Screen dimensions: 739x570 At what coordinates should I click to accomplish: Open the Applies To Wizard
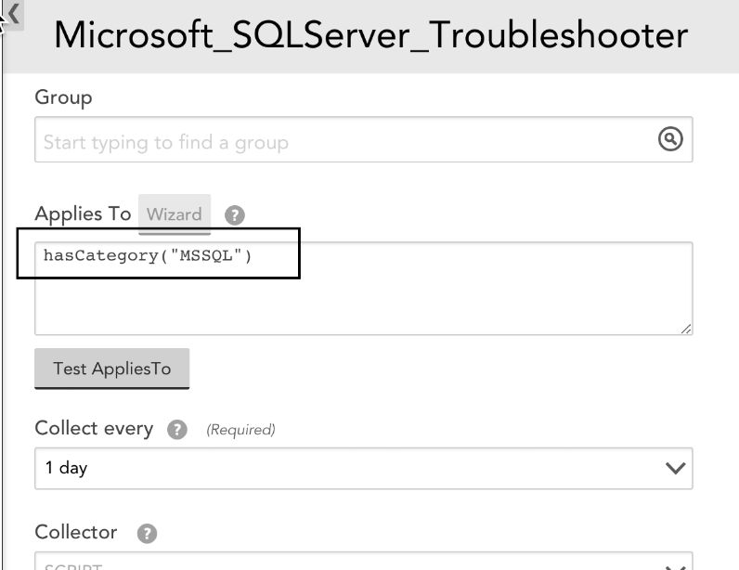tap(175, 214)
